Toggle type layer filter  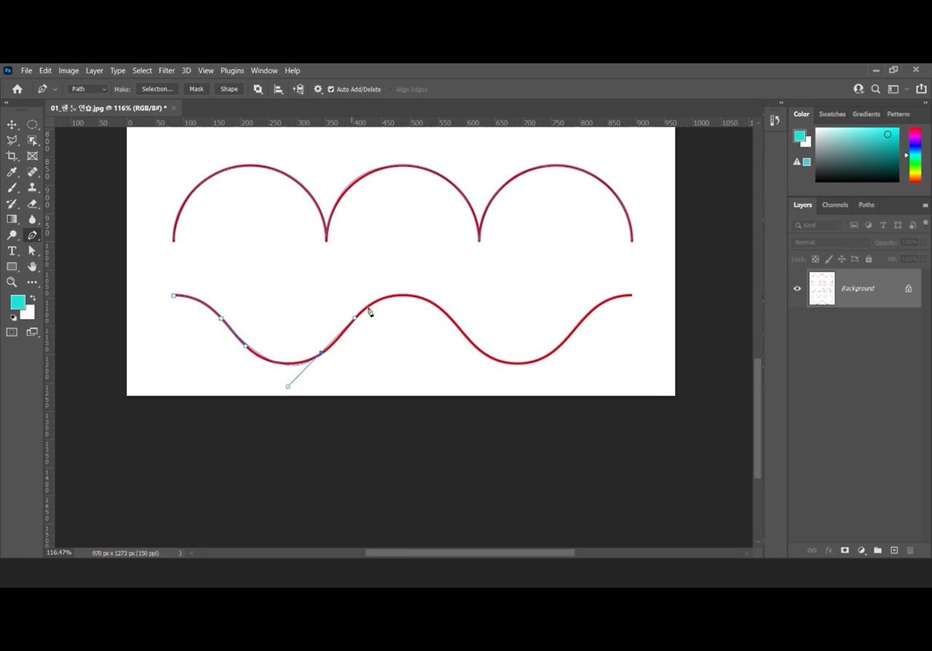coord(883,226)
